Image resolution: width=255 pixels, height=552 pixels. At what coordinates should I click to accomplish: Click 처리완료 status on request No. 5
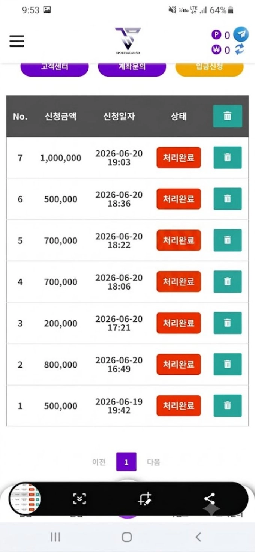178,240
